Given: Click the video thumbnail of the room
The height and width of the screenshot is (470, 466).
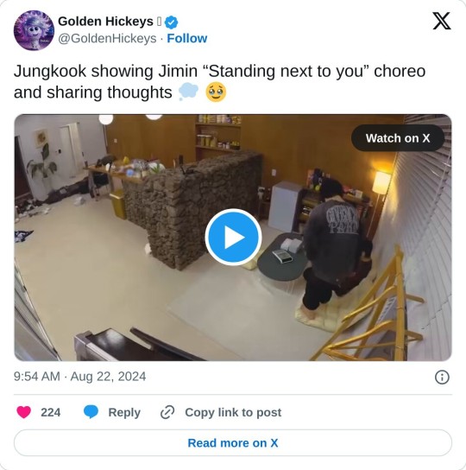Looking at the screenshot, I should 233,238.
